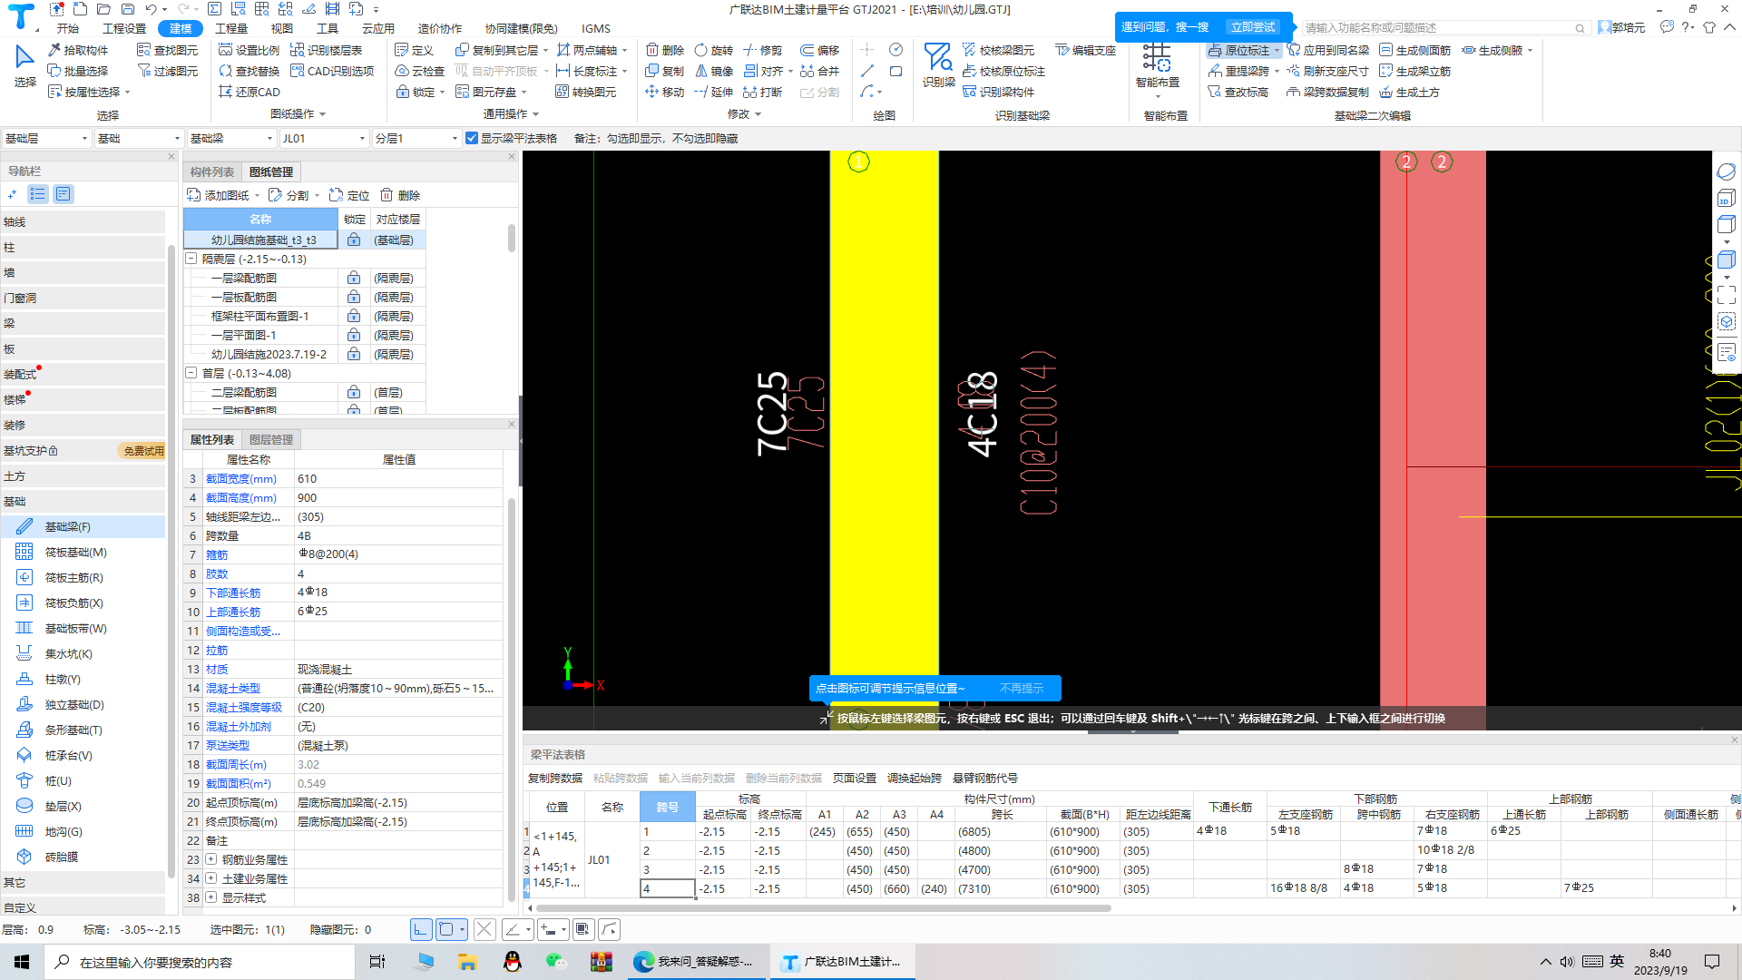Click 过滤图元 filter elements tool
This screenshot has height=980, width=1742.
point(168,71)
